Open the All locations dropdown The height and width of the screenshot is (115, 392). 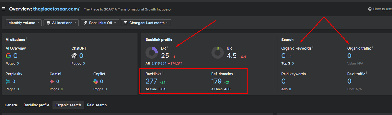pos(61,23)
